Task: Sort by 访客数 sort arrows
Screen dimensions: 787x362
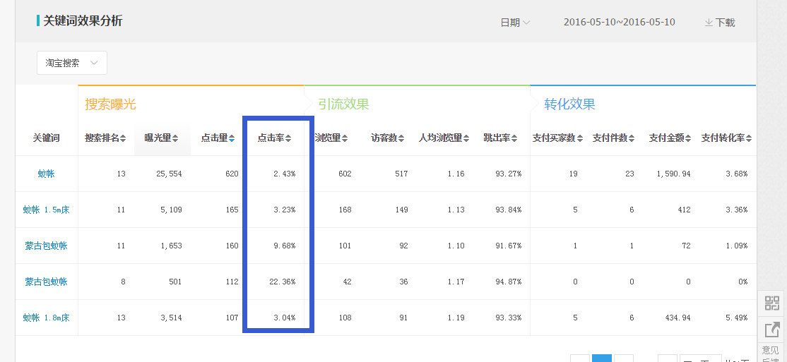Action: pos(401,138)
